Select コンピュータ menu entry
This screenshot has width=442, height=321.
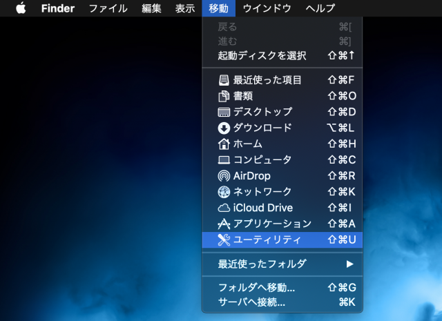pyautogui.click(x=282, y=160)
